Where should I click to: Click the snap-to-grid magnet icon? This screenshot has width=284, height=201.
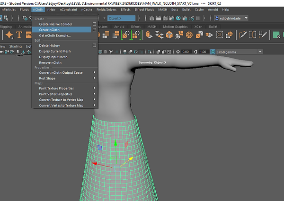pos(25,18)
